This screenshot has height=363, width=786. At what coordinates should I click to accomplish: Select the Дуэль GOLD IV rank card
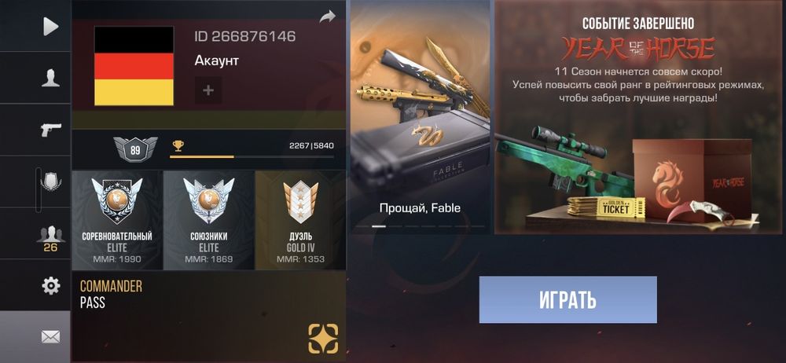coord(300,220)
